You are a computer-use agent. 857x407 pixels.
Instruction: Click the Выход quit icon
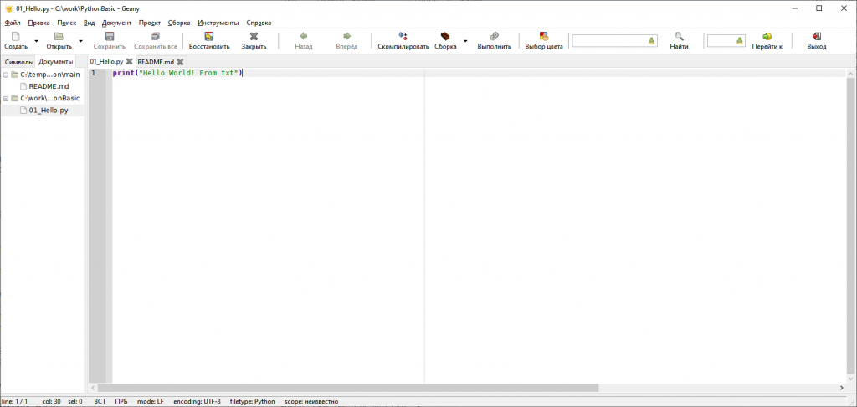[817, 37]
